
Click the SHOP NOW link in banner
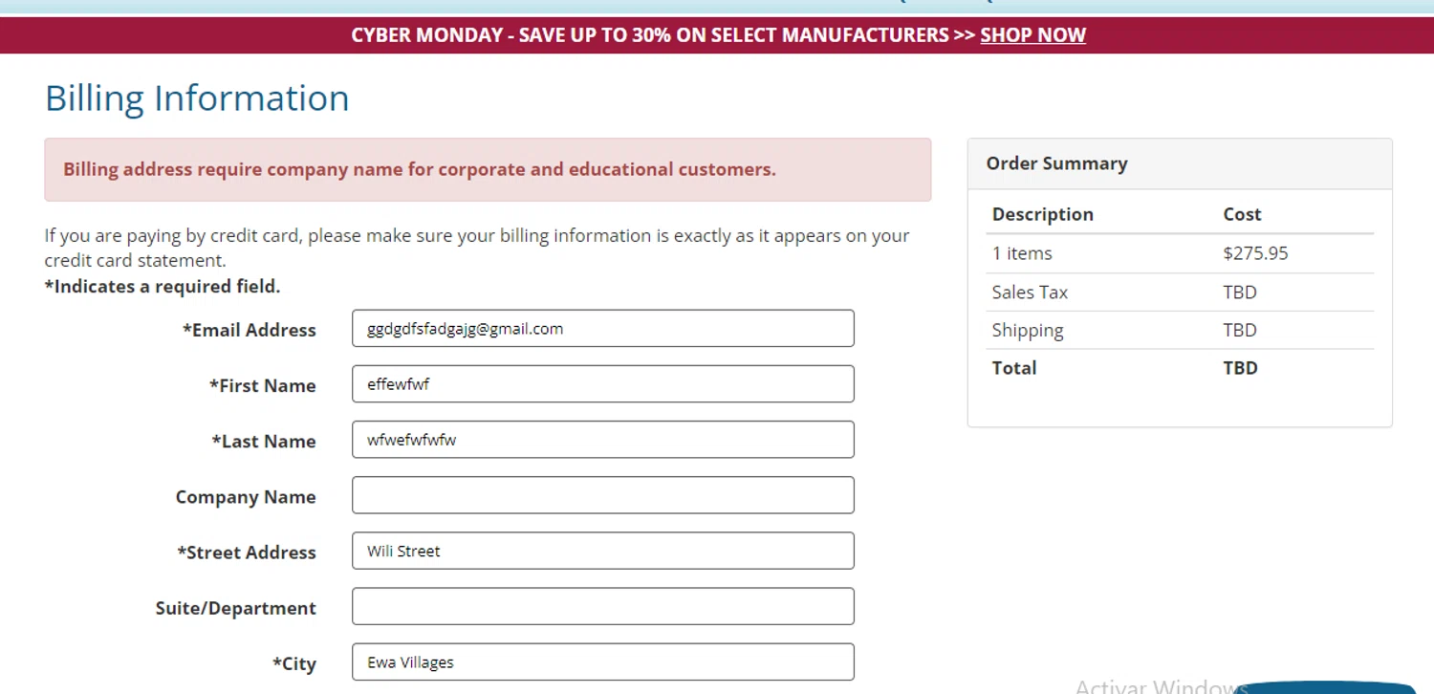click(1032, 35)
